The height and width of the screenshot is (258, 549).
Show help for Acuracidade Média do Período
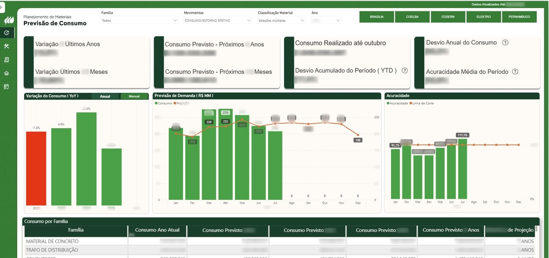515,72
